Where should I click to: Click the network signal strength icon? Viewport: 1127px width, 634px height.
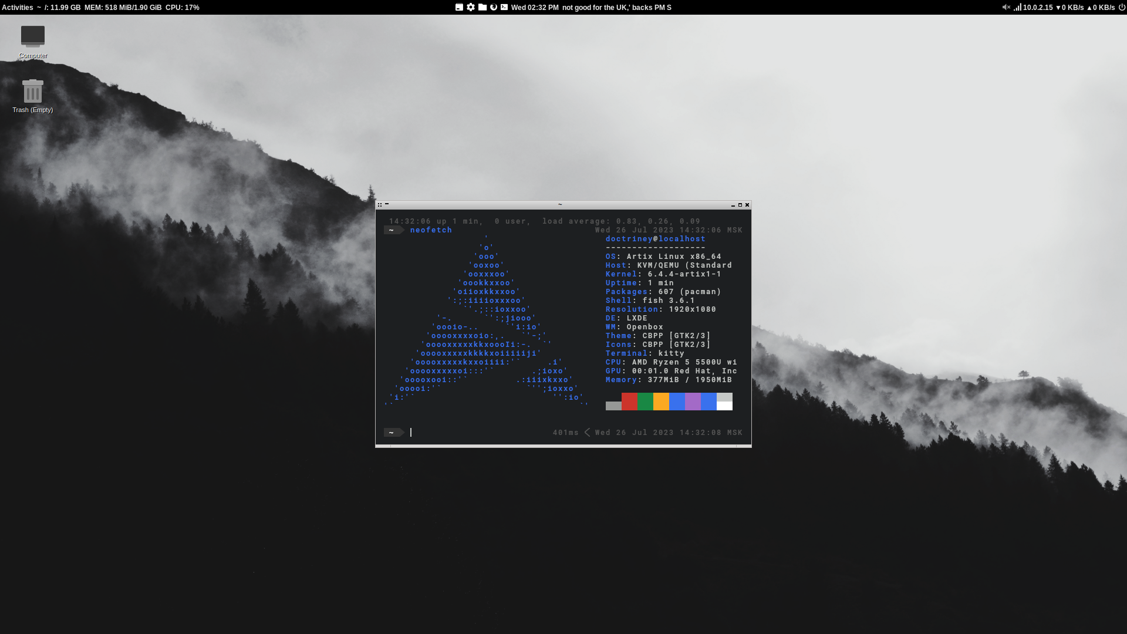(x=1017, y=7)
